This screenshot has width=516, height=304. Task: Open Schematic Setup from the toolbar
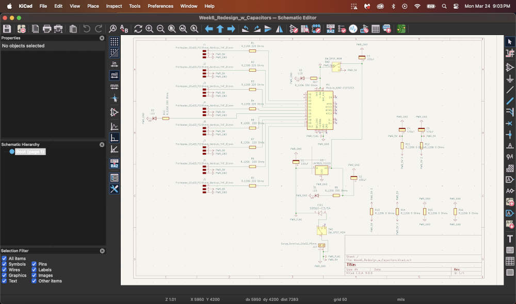click(21, 29)
